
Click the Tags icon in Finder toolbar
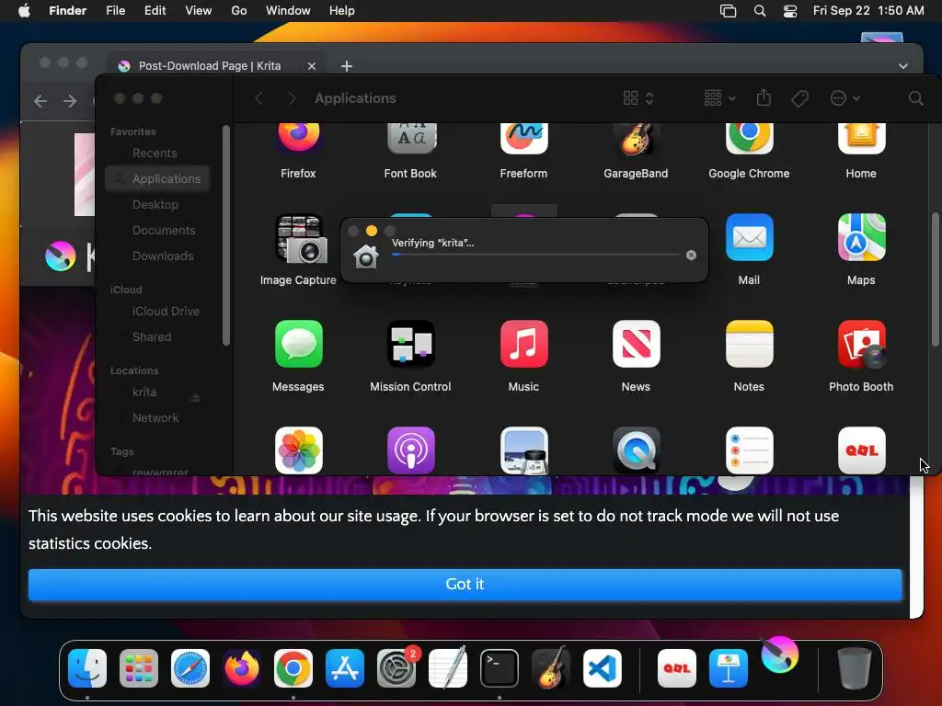799,98
